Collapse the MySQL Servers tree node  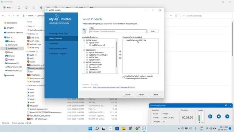click(84, 40)
